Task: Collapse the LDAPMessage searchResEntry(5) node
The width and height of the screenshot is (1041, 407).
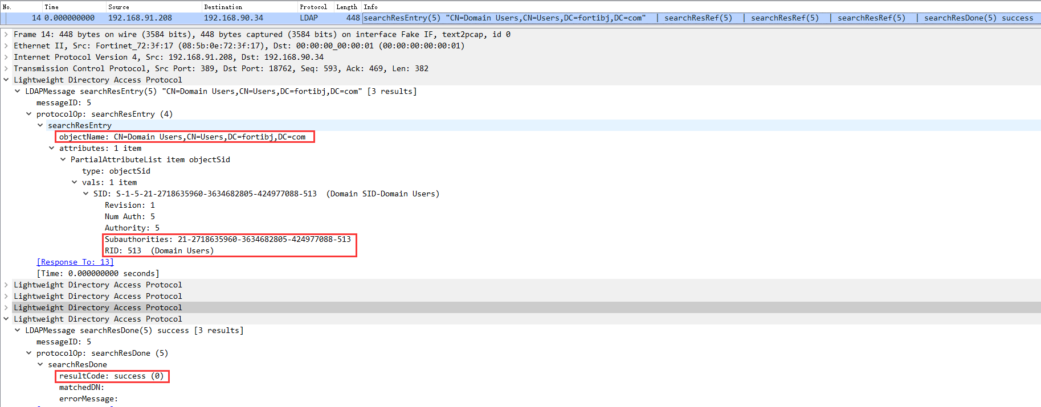Action: click(x=18, y=91)
